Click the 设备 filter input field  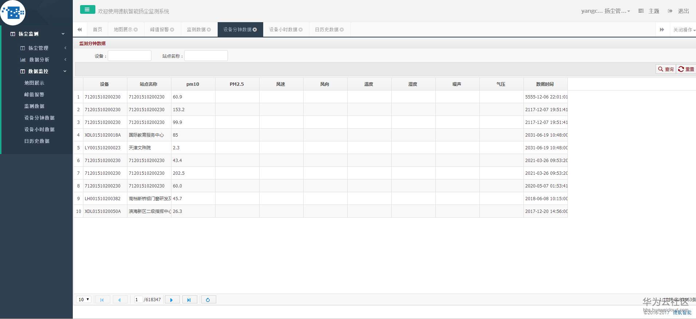click(x=130, y=56)
